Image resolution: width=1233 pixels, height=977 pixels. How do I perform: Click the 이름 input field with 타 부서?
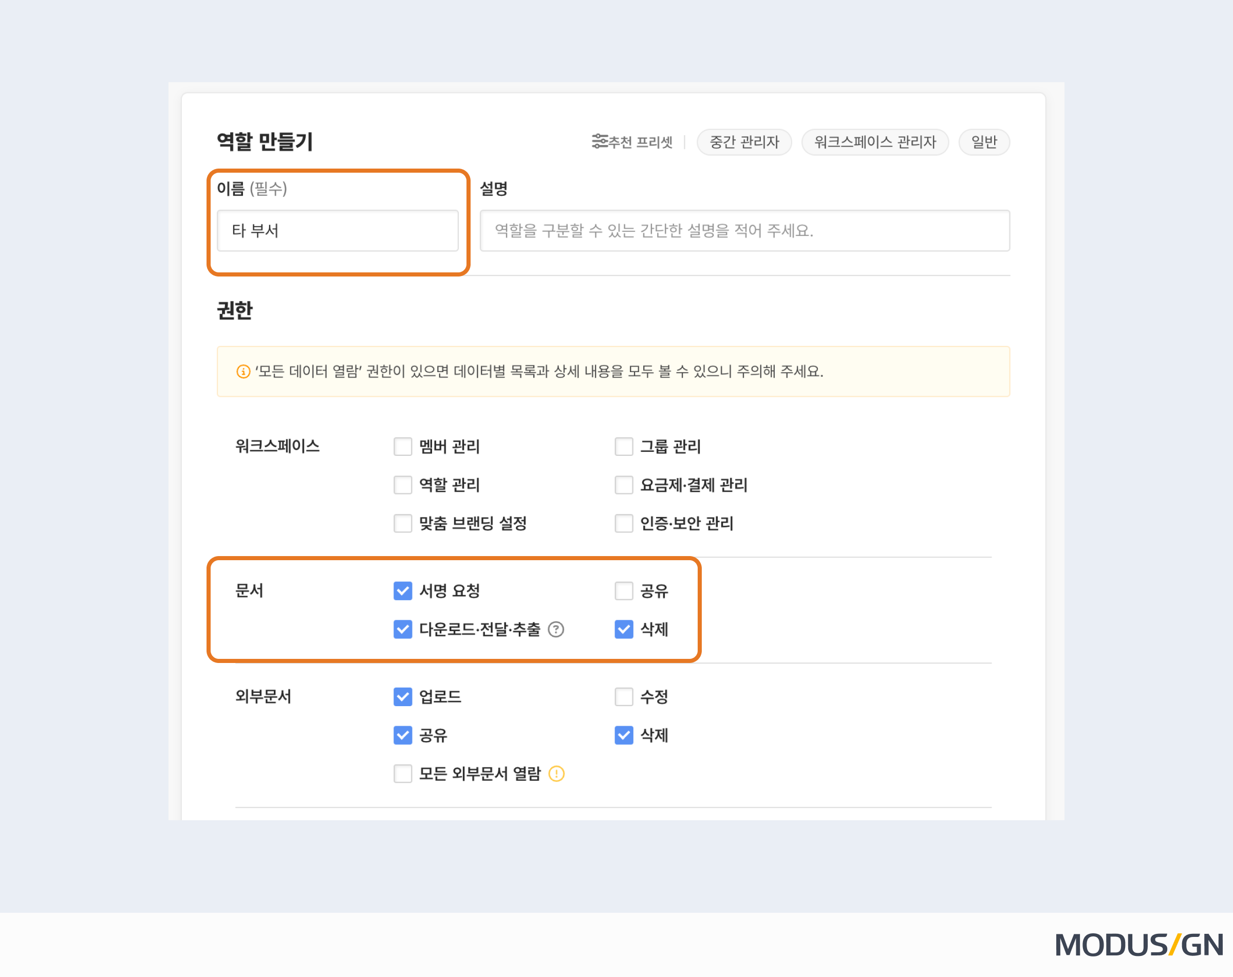[x=338, y=231]
